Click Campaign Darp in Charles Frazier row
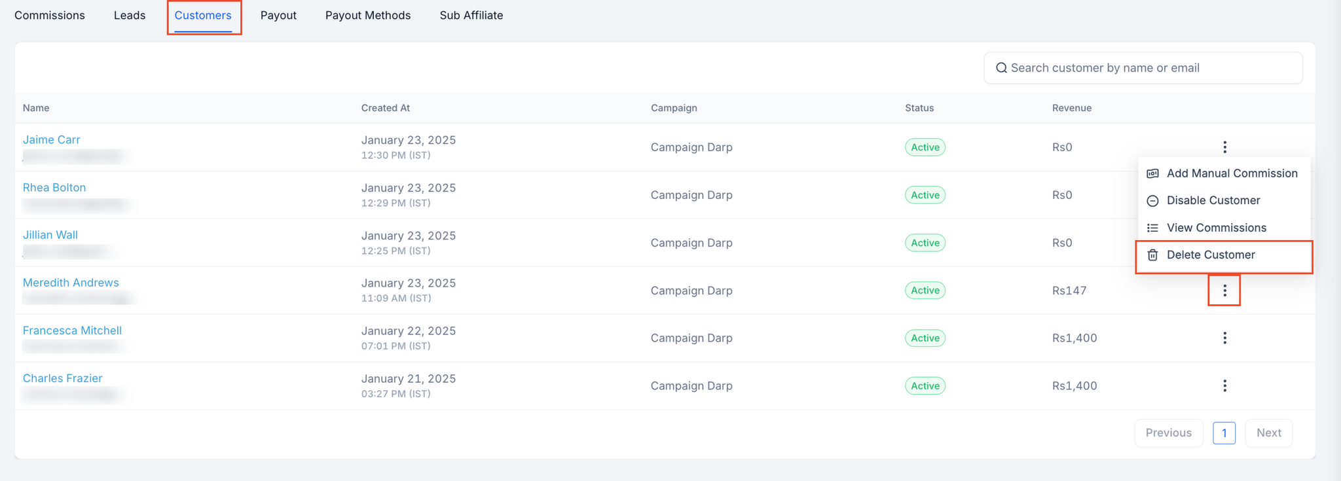Viewport: 1341px width, 481px height. point(691,386)
